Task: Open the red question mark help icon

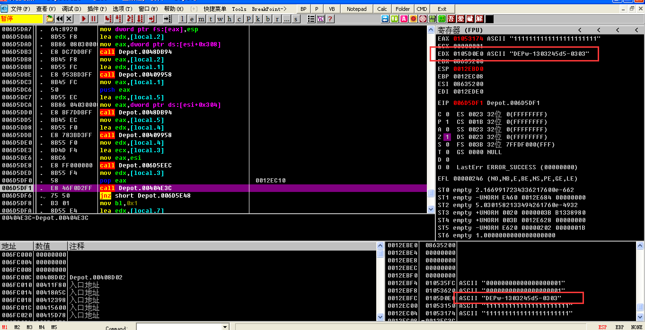Action: [330, 19]
